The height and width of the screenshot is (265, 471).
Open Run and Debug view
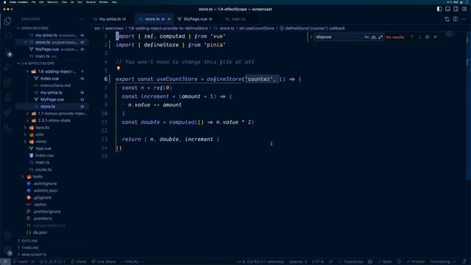tap(7, 67)
